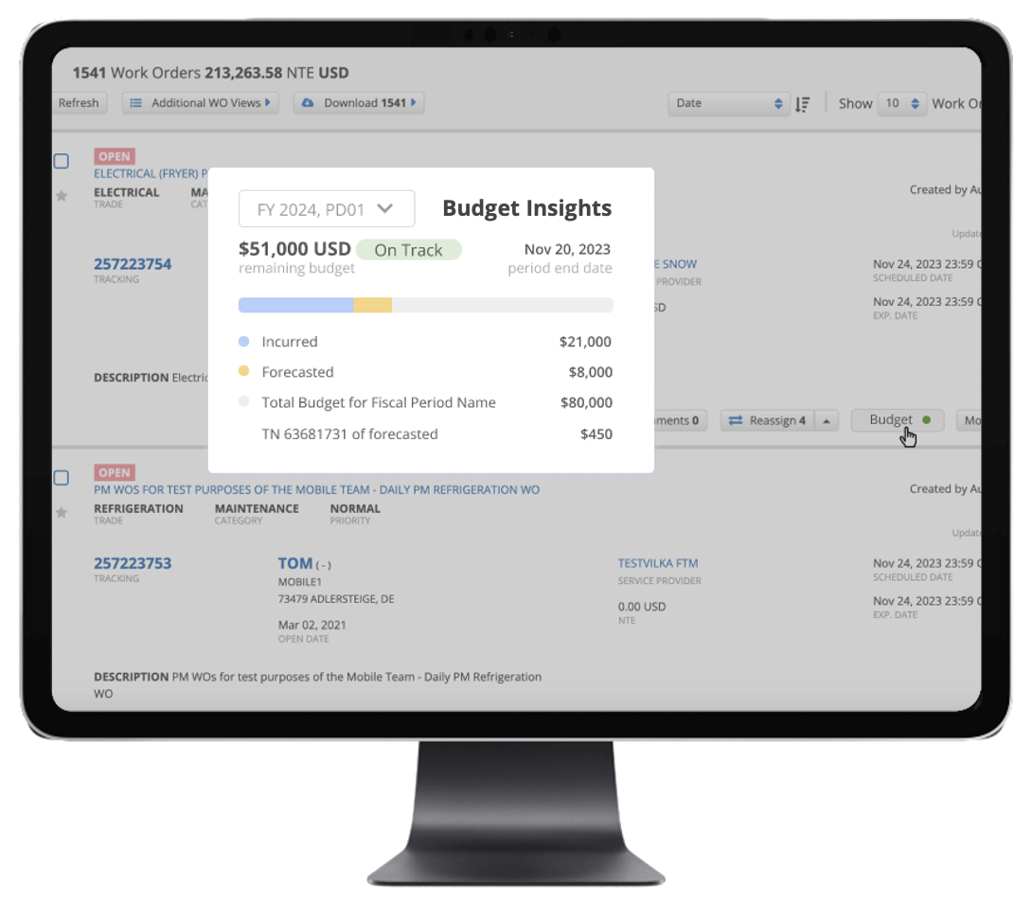Star the Electrical work order
The image size is (1032, 903).
[62, 196]
